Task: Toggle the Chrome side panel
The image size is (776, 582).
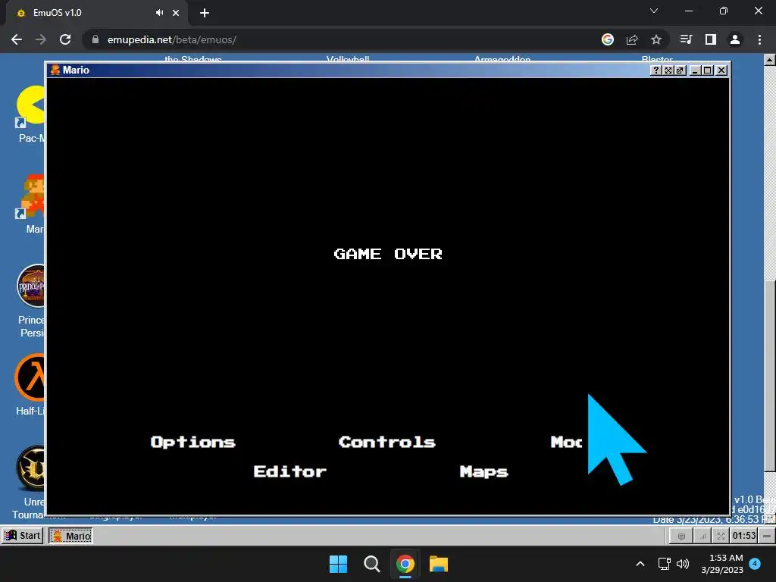Action: click(x=711, y=39)
